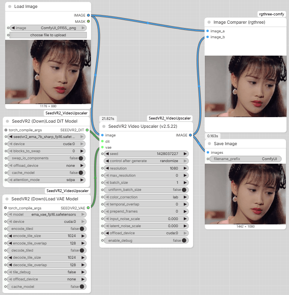Click the Save Image output preview thumbnail
This screenshot has width=289, height=295.
point(245,194)
